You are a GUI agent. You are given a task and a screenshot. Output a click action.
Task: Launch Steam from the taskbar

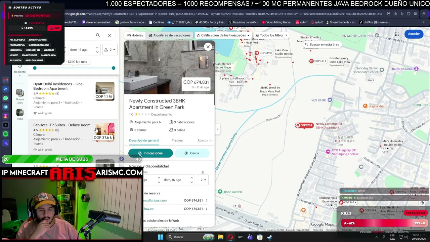click(270, 237)
